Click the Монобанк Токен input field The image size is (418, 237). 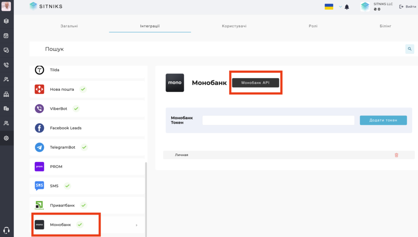[278, 120]
